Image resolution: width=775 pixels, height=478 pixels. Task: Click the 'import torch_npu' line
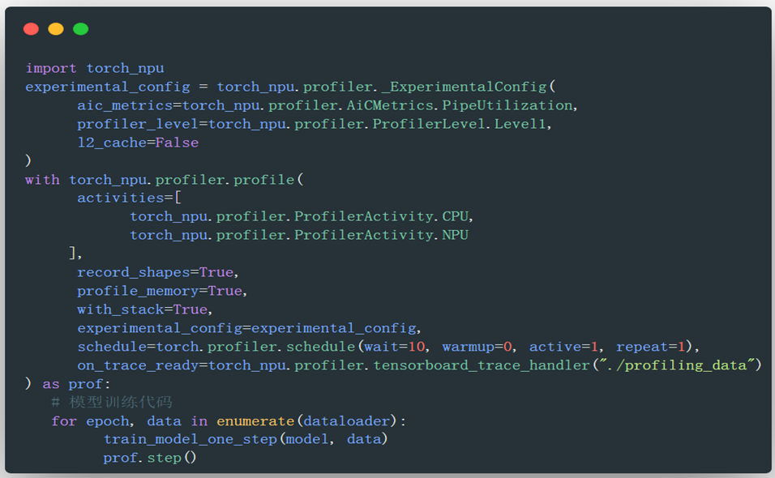click(x=95, y=68)
